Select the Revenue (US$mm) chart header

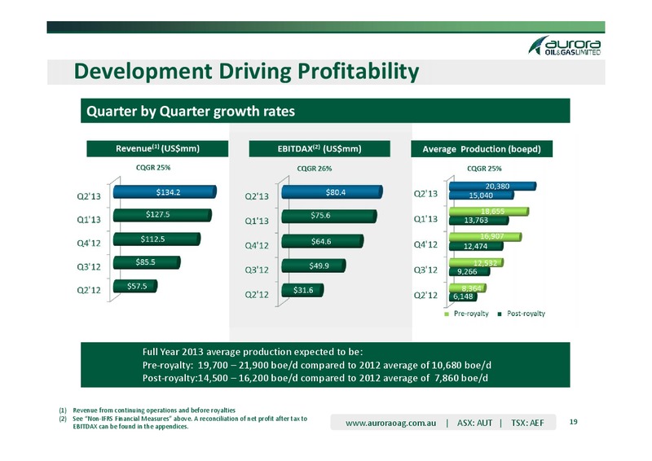pos(157,149)
